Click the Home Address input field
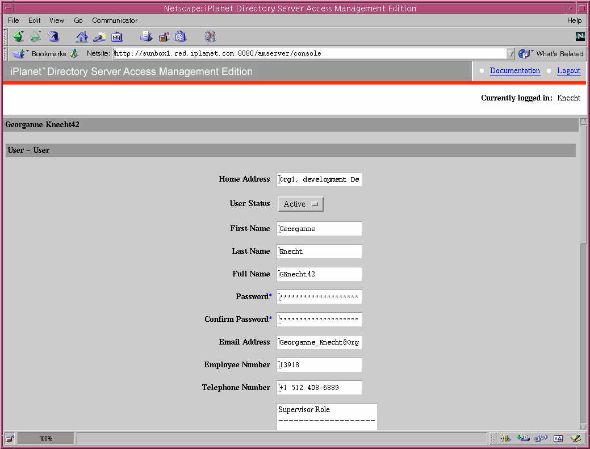The width and height of the screenshot is (590, 449). click(x=319, y=179)
